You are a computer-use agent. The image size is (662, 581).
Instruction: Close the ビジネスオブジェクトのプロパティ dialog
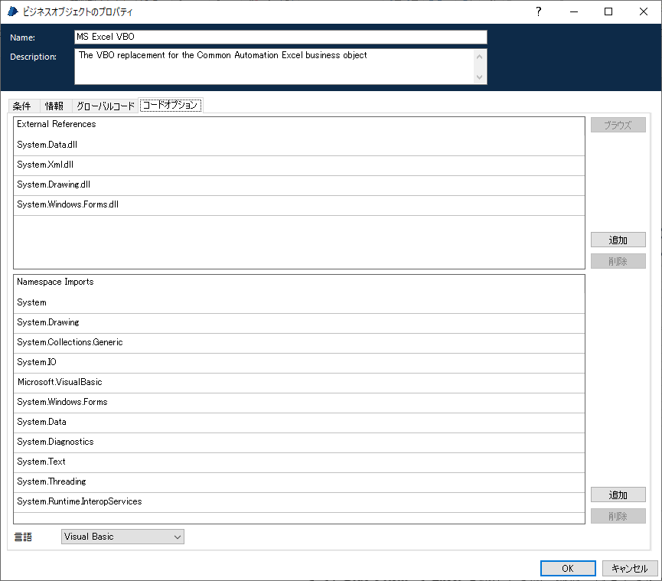(643, 11)
